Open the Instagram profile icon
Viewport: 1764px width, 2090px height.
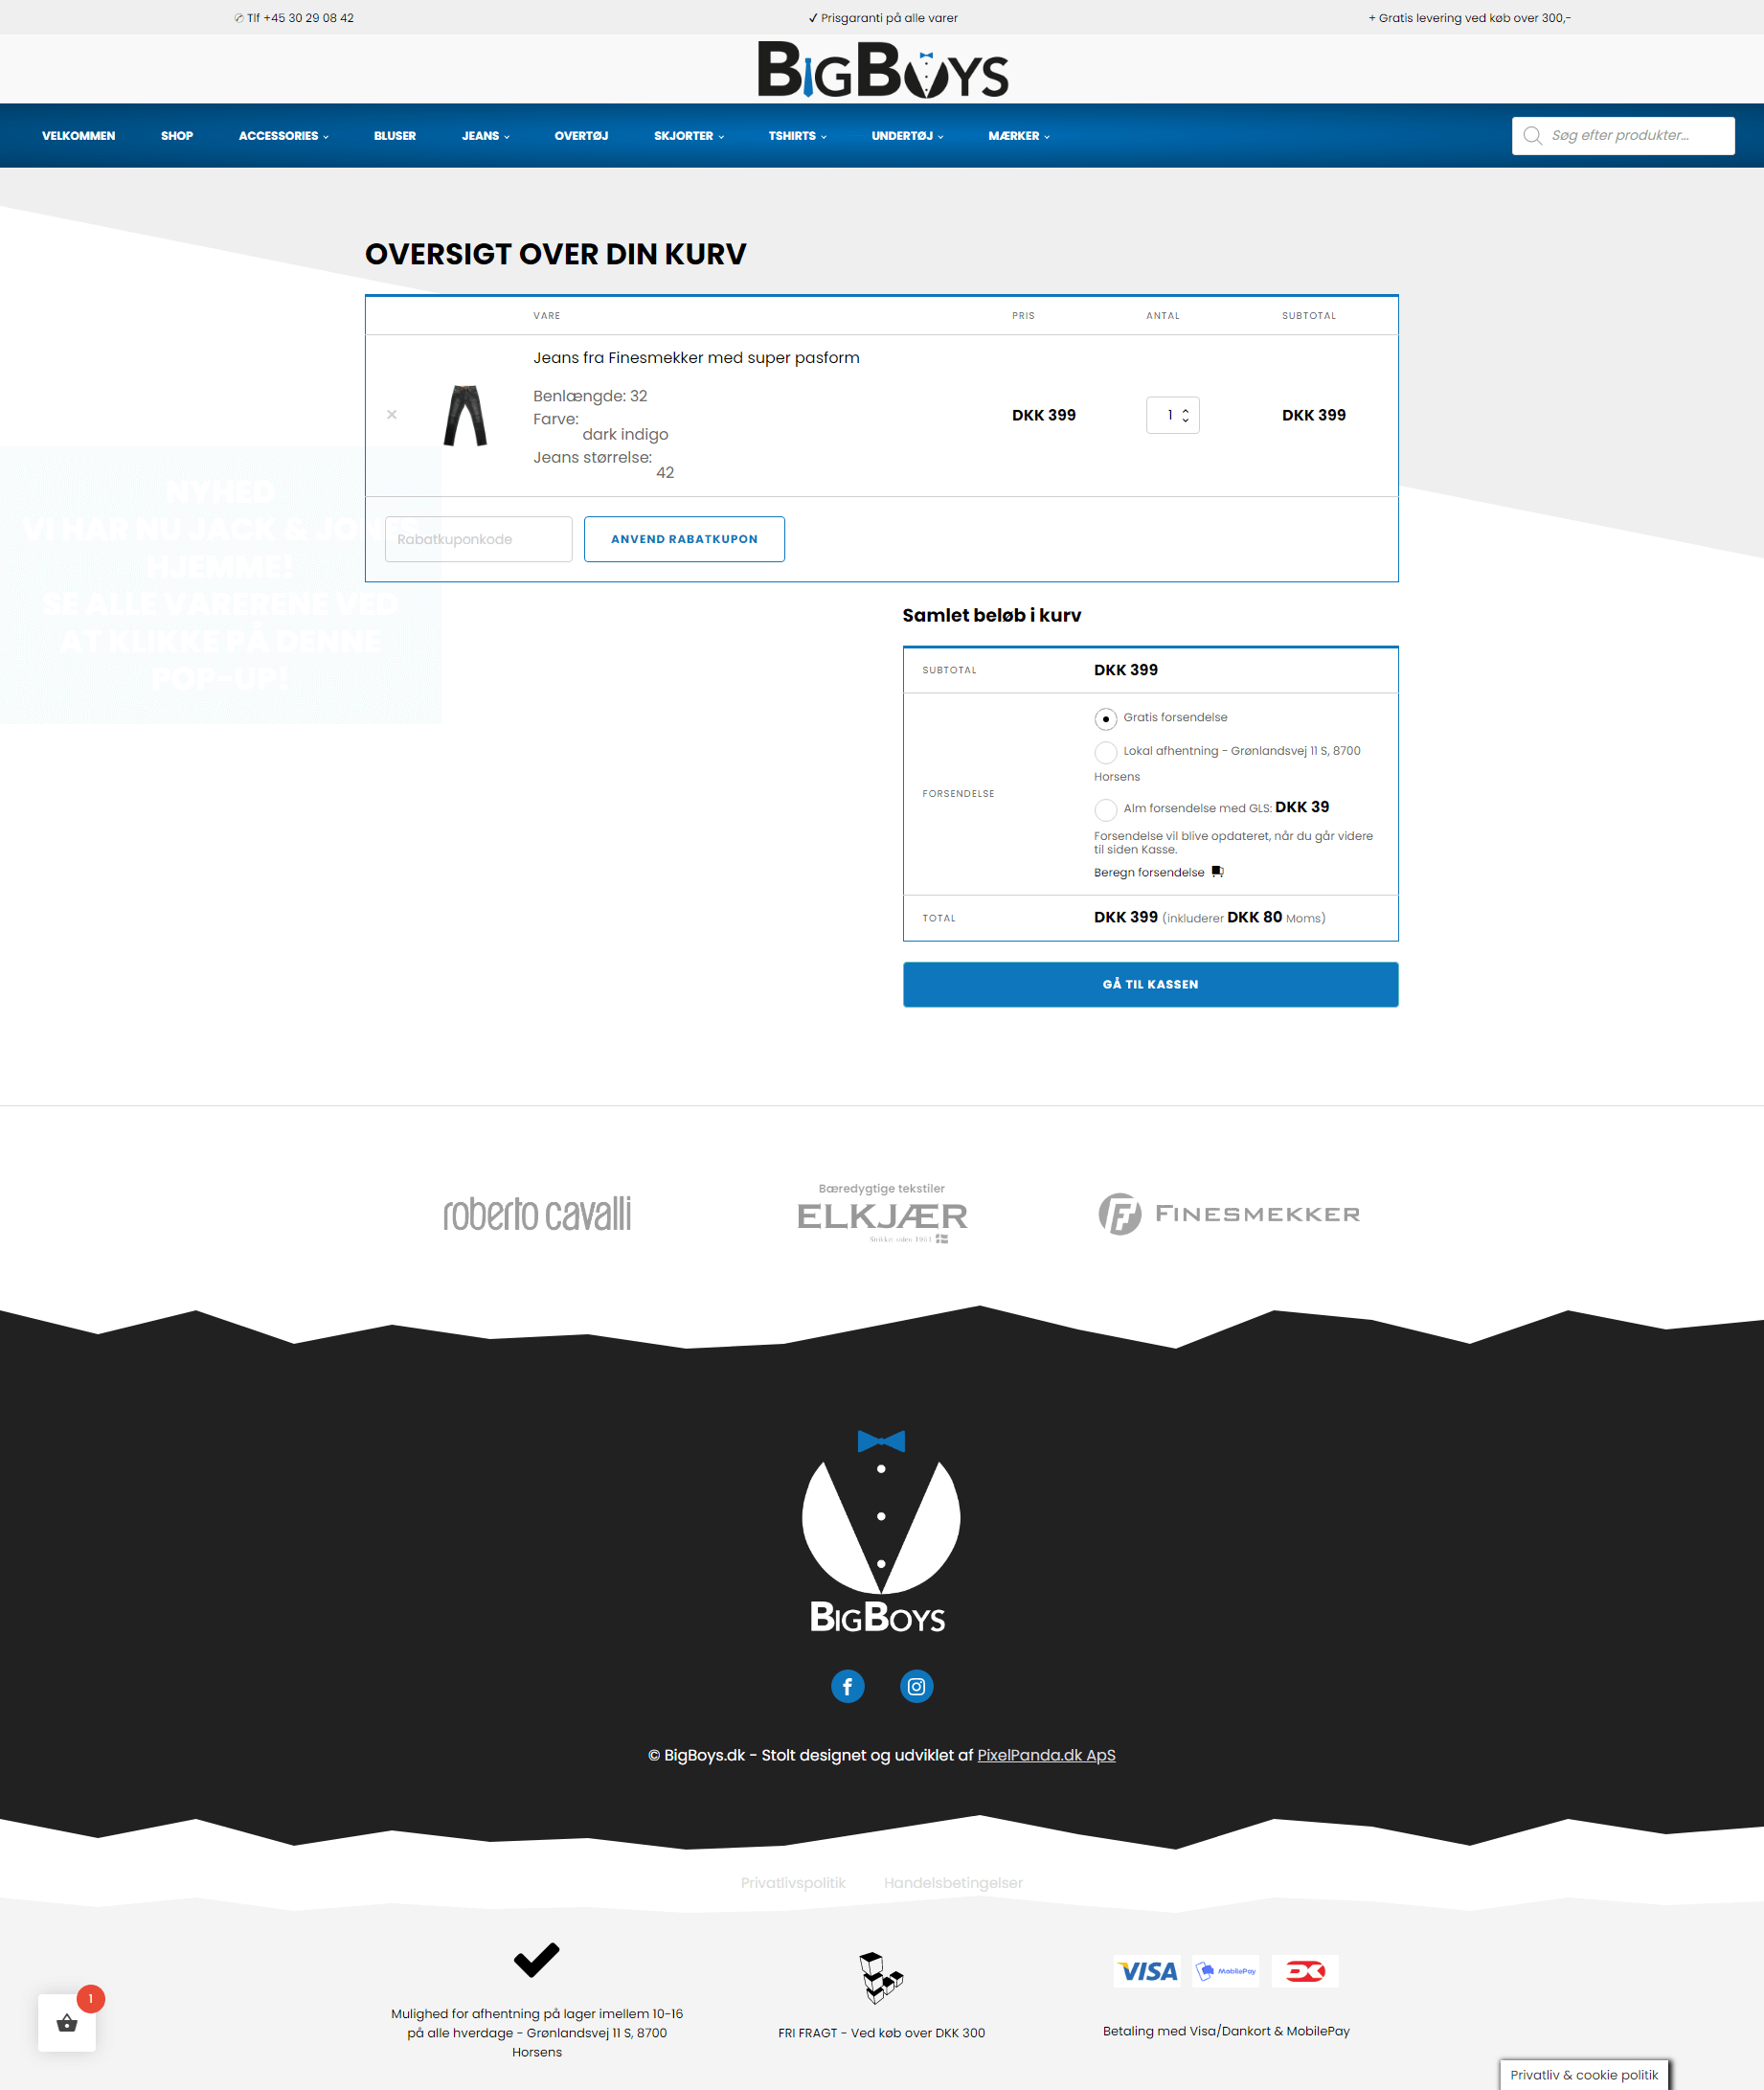pyautogui.click(x=916, y=1686)
